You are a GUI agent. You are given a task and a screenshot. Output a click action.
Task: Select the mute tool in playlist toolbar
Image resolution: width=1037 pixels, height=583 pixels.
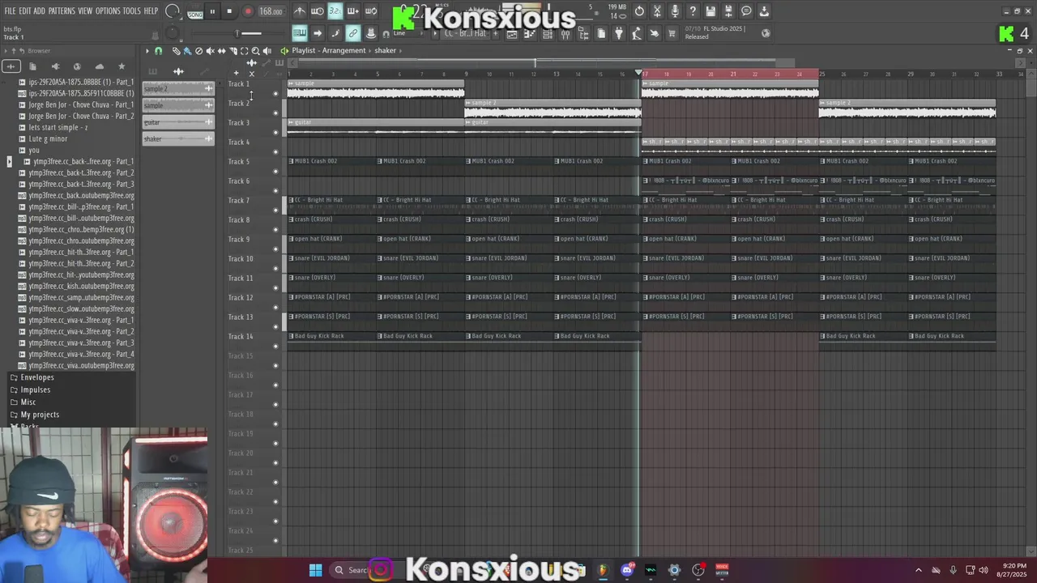(210, 51)
